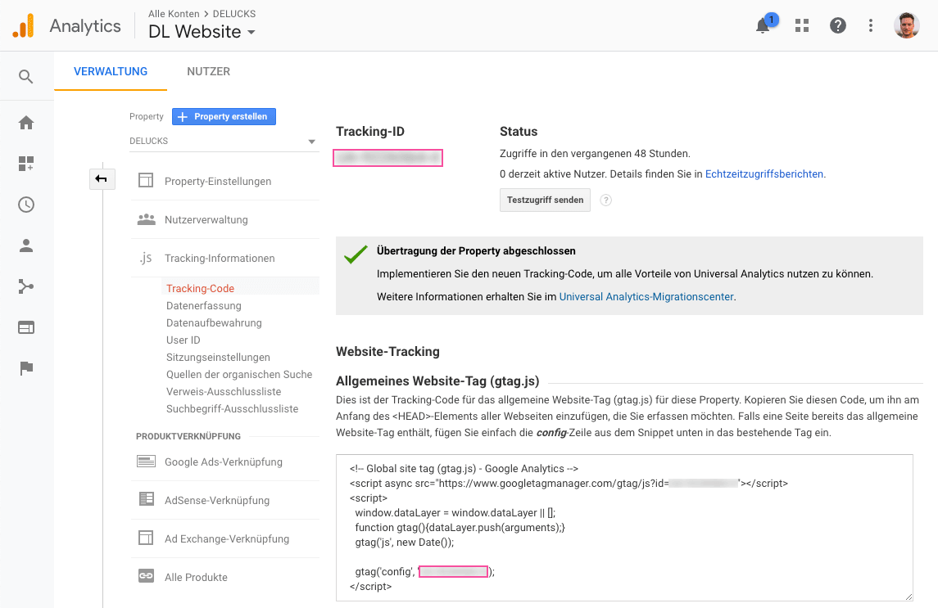Open Suchbegriff-Ausschlussliste item
The image size is (938, 608).
(232, 409)
